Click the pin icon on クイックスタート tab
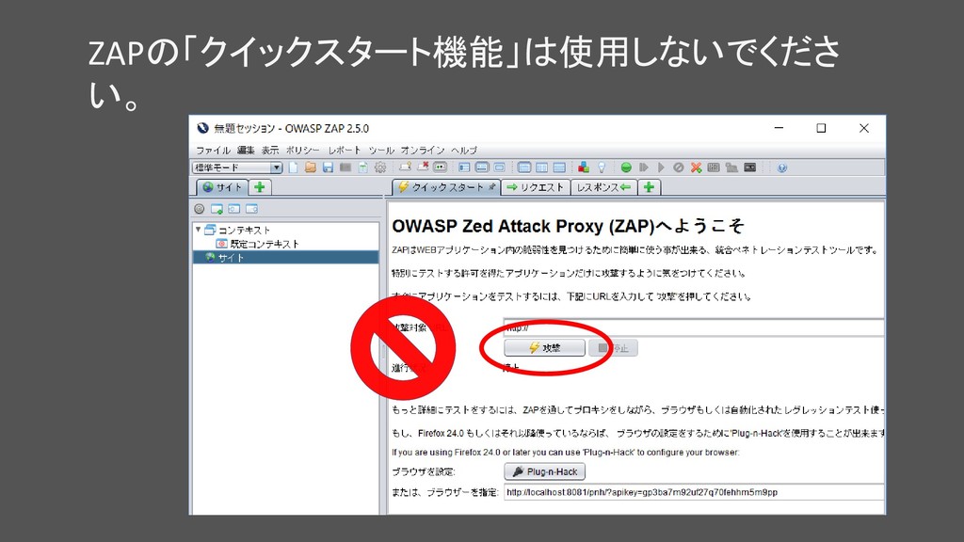This screenshot has height=542, width=964. click(491, 187)
